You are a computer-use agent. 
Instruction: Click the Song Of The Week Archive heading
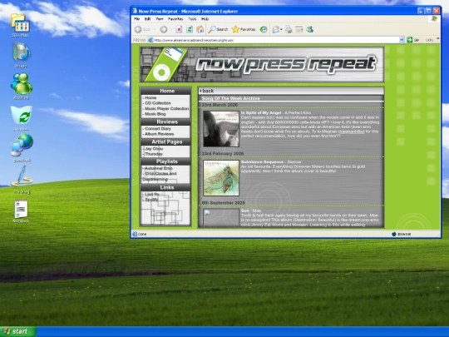(230, 98)
